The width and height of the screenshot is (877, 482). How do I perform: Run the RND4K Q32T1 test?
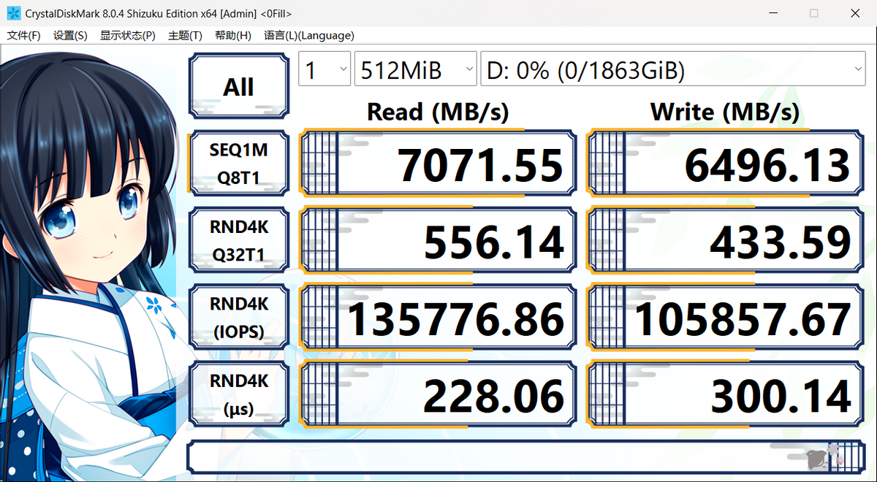click(x=238, y=241)
